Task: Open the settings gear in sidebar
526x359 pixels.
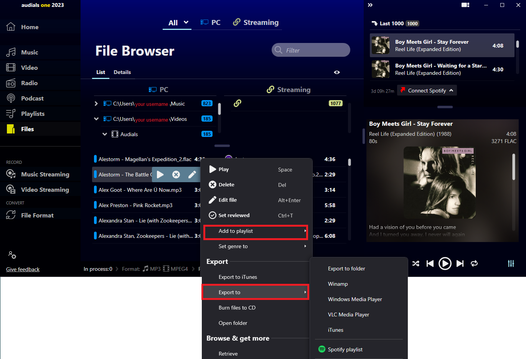Action: pos(12,255)
